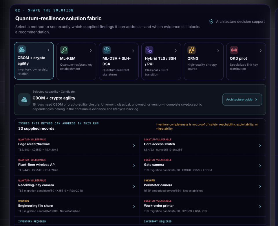Screen dimensions: 278x226
Task: Expand Gate camera row chevron
Action: pos(260,166)
